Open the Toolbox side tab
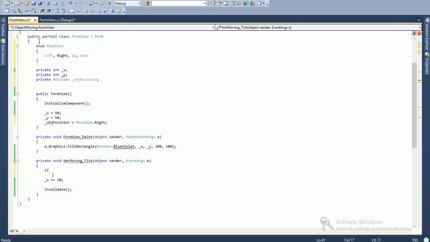Image resolution: width=430 pixels, height=242 pixels. point(3,28)
